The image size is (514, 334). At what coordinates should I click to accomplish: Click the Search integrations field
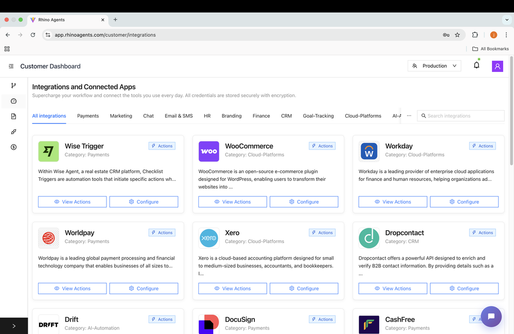461,116
